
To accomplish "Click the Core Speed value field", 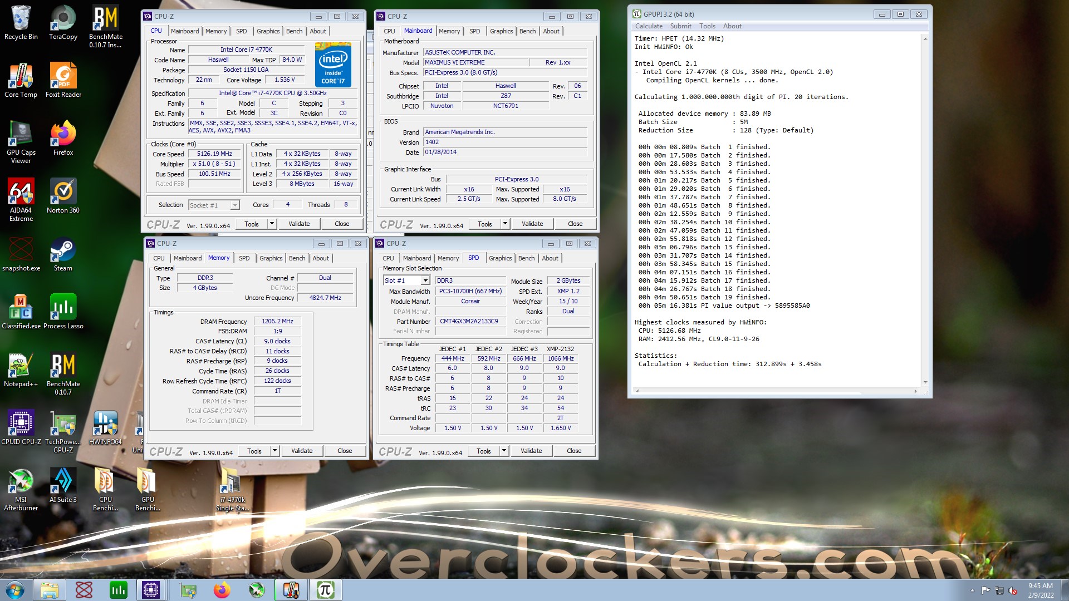I will click(x=214, y=154).
